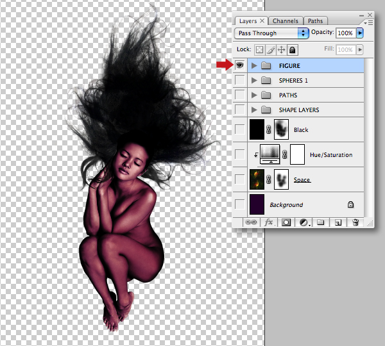Show the Background layer visibility box

(239, 204)
